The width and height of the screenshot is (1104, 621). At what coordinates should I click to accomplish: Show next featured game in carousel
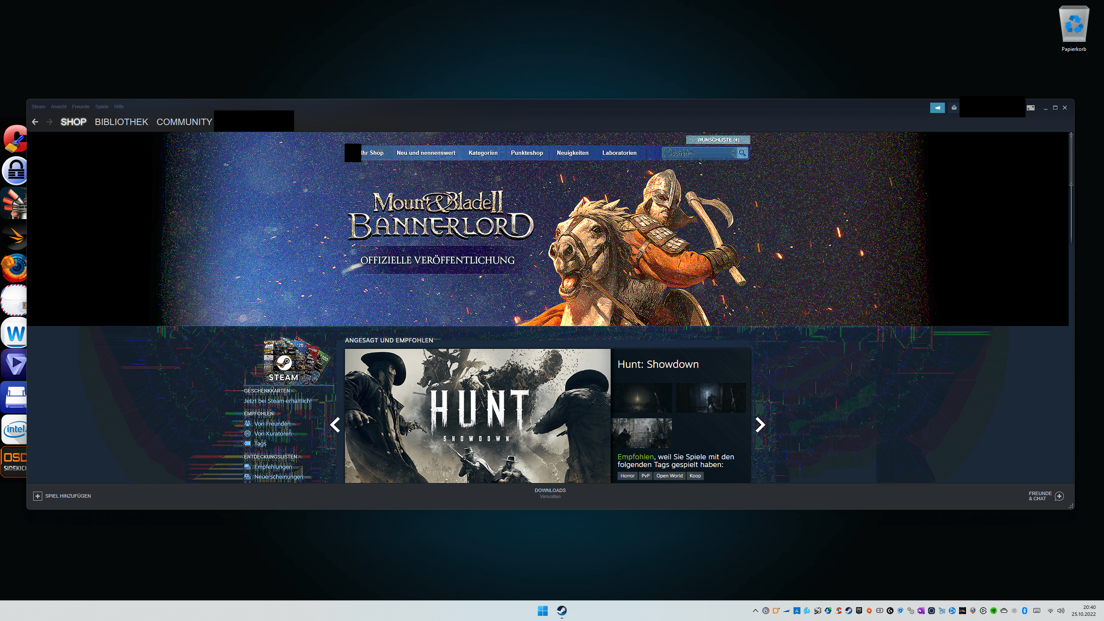tap(760, 425)
